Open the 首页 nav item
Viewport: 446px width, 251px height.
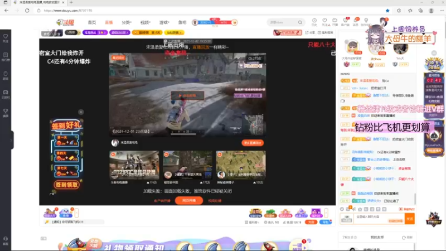point(92,22)
